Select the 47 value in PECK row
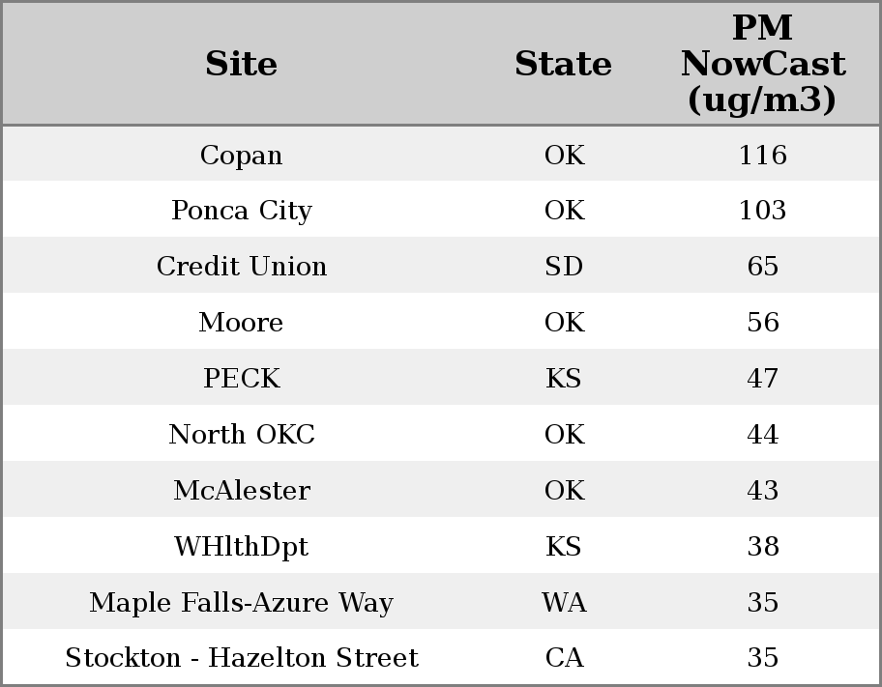The height and width of the screenshot is (687, 882). click(x=762, y=379)
